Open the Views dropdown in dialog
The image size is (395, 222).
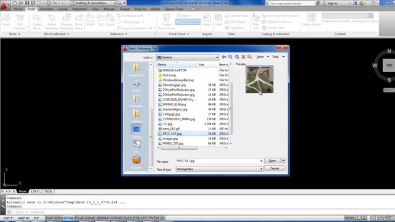[x=262, y=57]
